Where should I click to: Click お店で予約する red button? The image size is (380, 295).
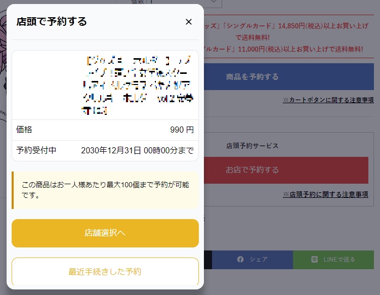click(x=286, y=170)
